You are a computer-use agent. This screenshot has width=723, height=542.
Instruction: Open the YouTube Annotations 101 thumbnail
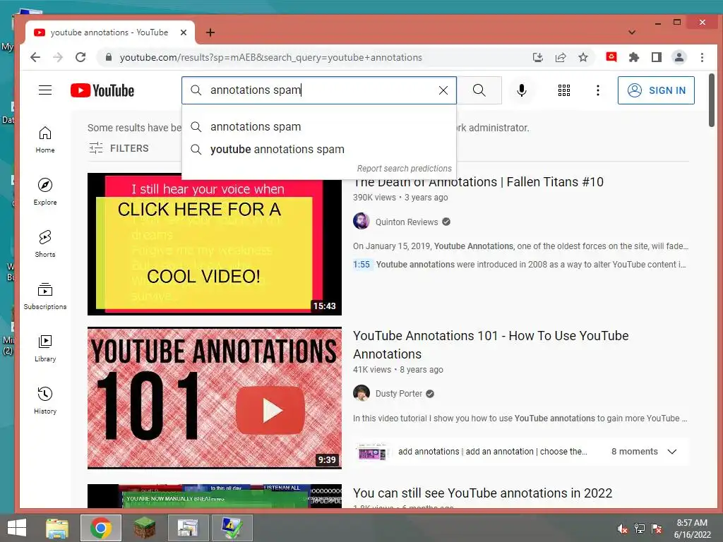click(x=215, y=398)
